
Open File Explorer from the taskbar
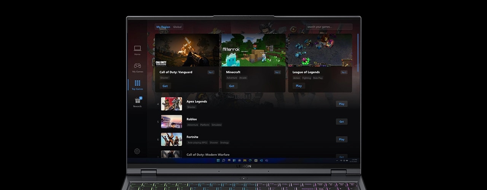pos(245,160)
